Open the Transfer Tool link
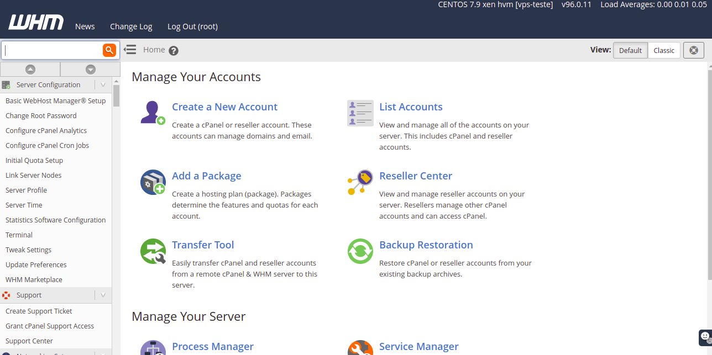Viewport: 712px width, 355px height. point(203,245)
